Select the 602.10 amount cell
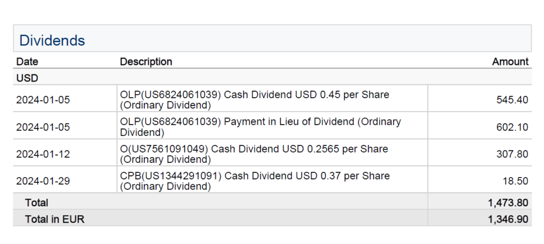Screen dimensions: 544x244 (x=515, y=127)
